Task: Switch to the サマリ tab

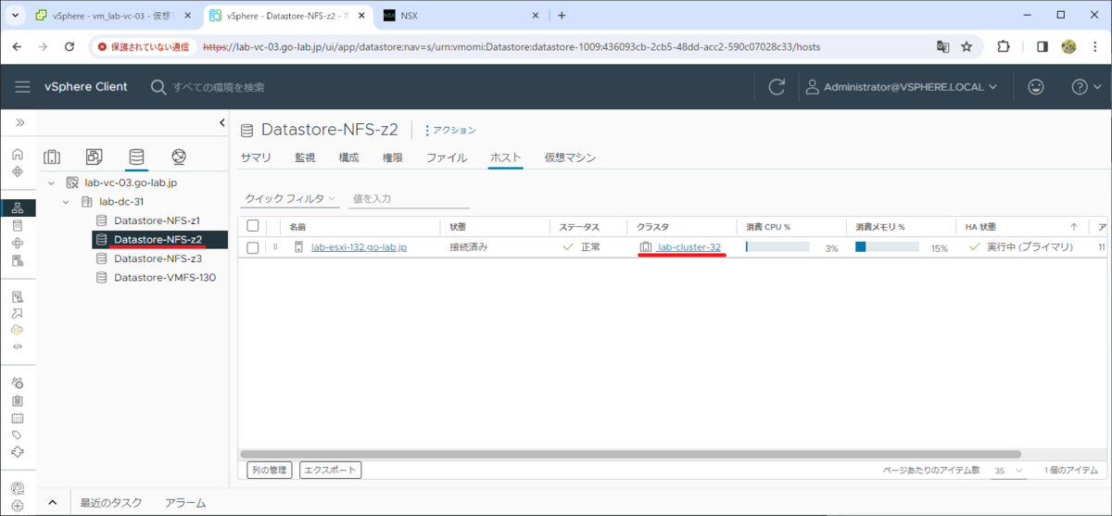Action: [x=256, y=157]
